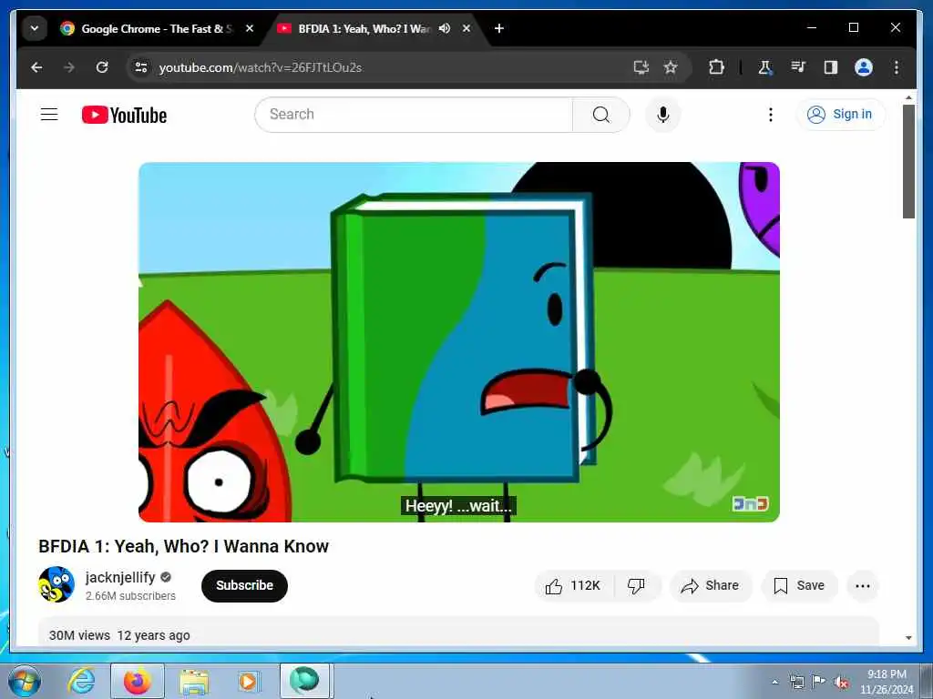The width and height of the screenshot is (933, 699).
Task: Open Chrome Labs flask icon
Action: click(x=765, y=67)
